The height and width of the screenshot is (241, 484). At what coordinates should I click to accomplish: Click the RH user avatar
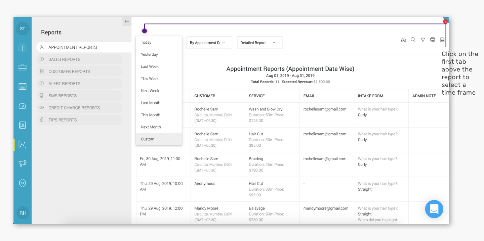click(23, 213)
